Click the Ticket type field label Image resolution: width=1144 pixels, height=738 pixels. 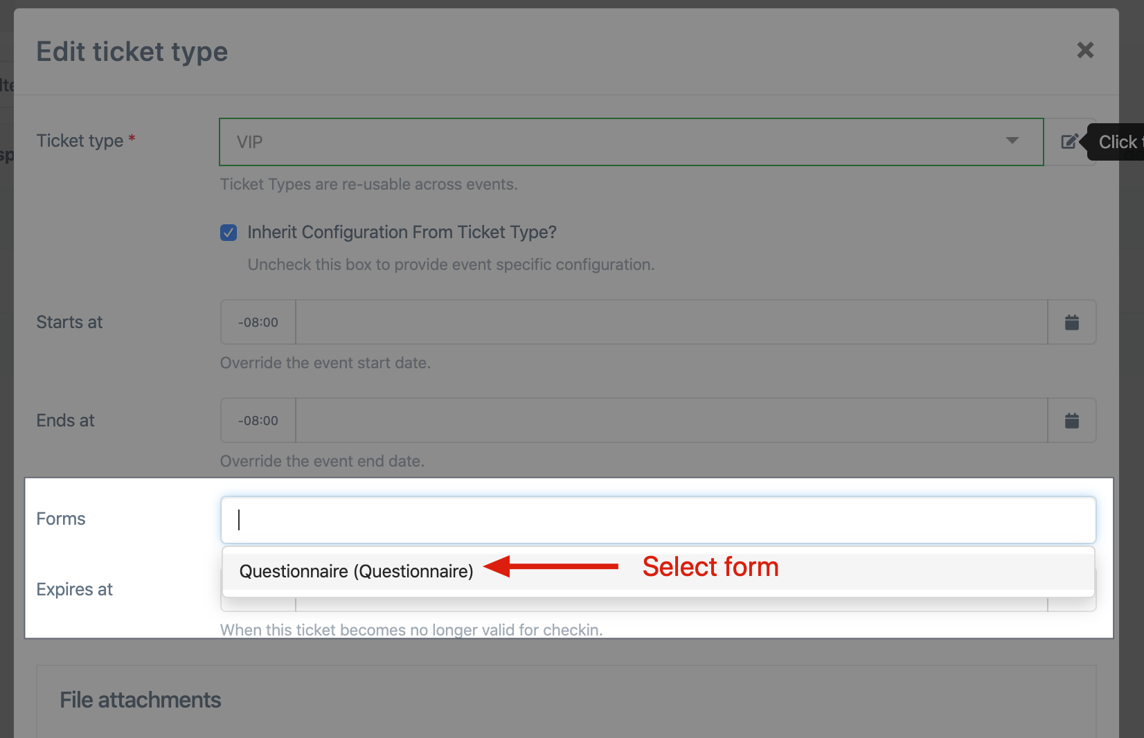80,141
